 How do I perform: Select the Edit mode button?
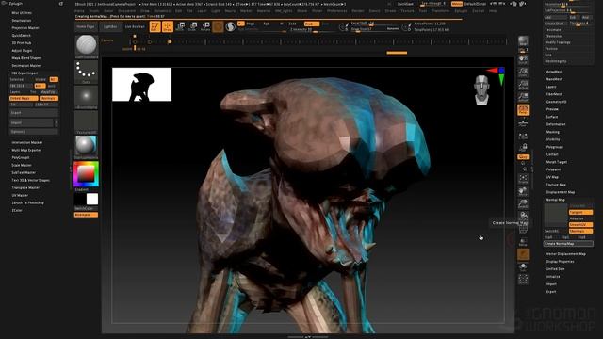tap(155, 26)
